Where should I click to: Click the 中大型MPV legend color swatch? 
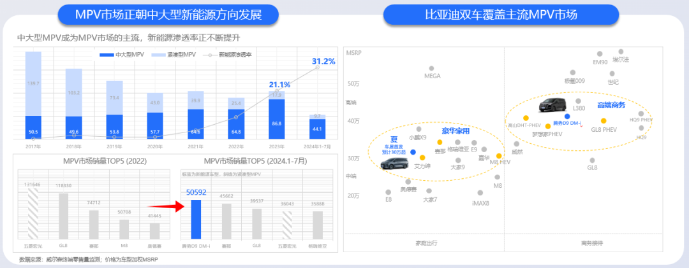107,55
